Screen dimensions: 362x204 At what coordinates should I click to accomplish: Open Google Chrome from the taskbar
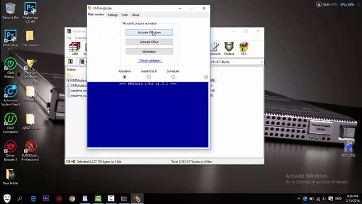tap(72, 198)
